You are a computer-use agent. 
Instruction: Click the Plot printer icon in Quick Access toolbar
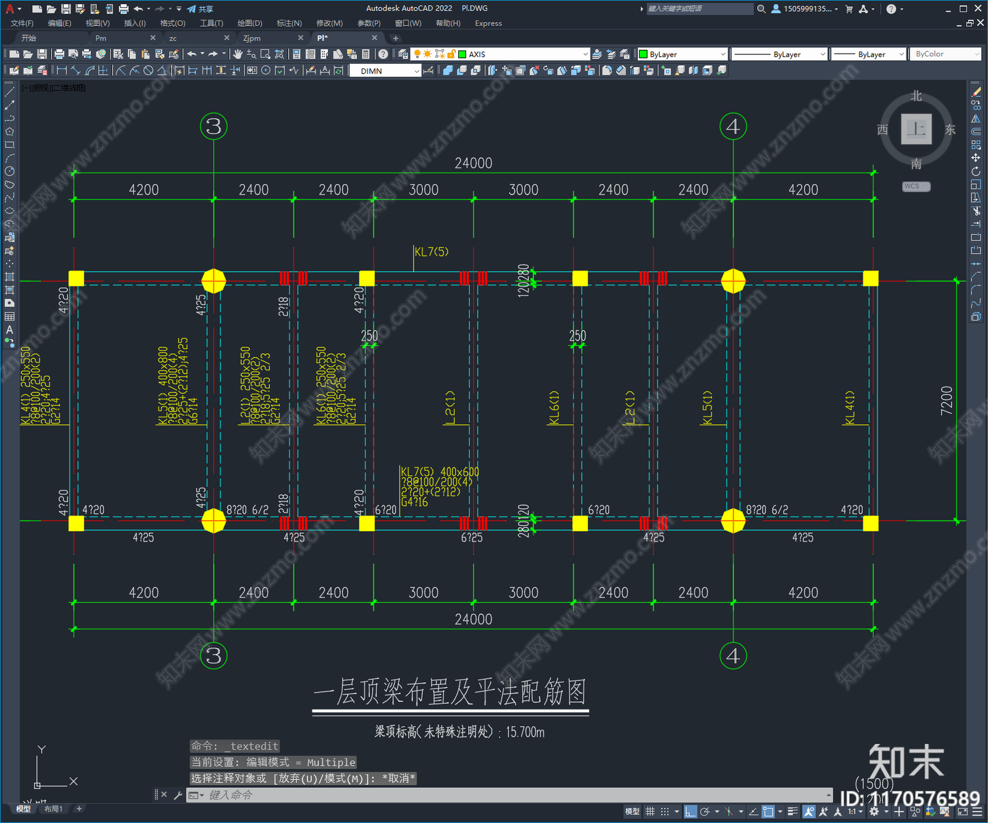[x=124, y=9]
